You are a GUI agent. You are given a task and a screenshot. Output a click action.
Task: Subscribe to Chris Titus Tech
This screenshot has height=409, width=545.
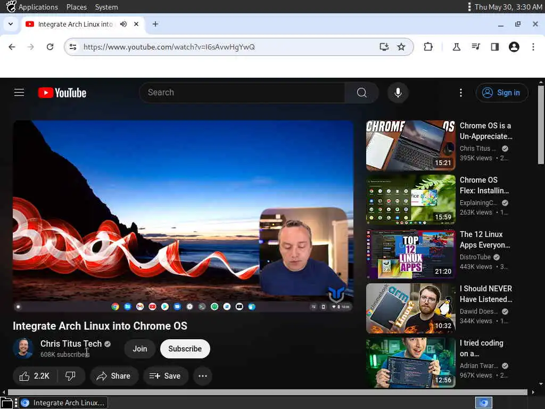point(185,349)
